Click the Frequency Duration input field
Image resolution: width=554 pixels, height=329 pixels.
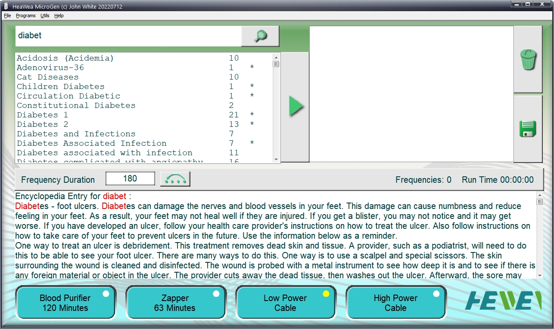[x=130, y=179]
